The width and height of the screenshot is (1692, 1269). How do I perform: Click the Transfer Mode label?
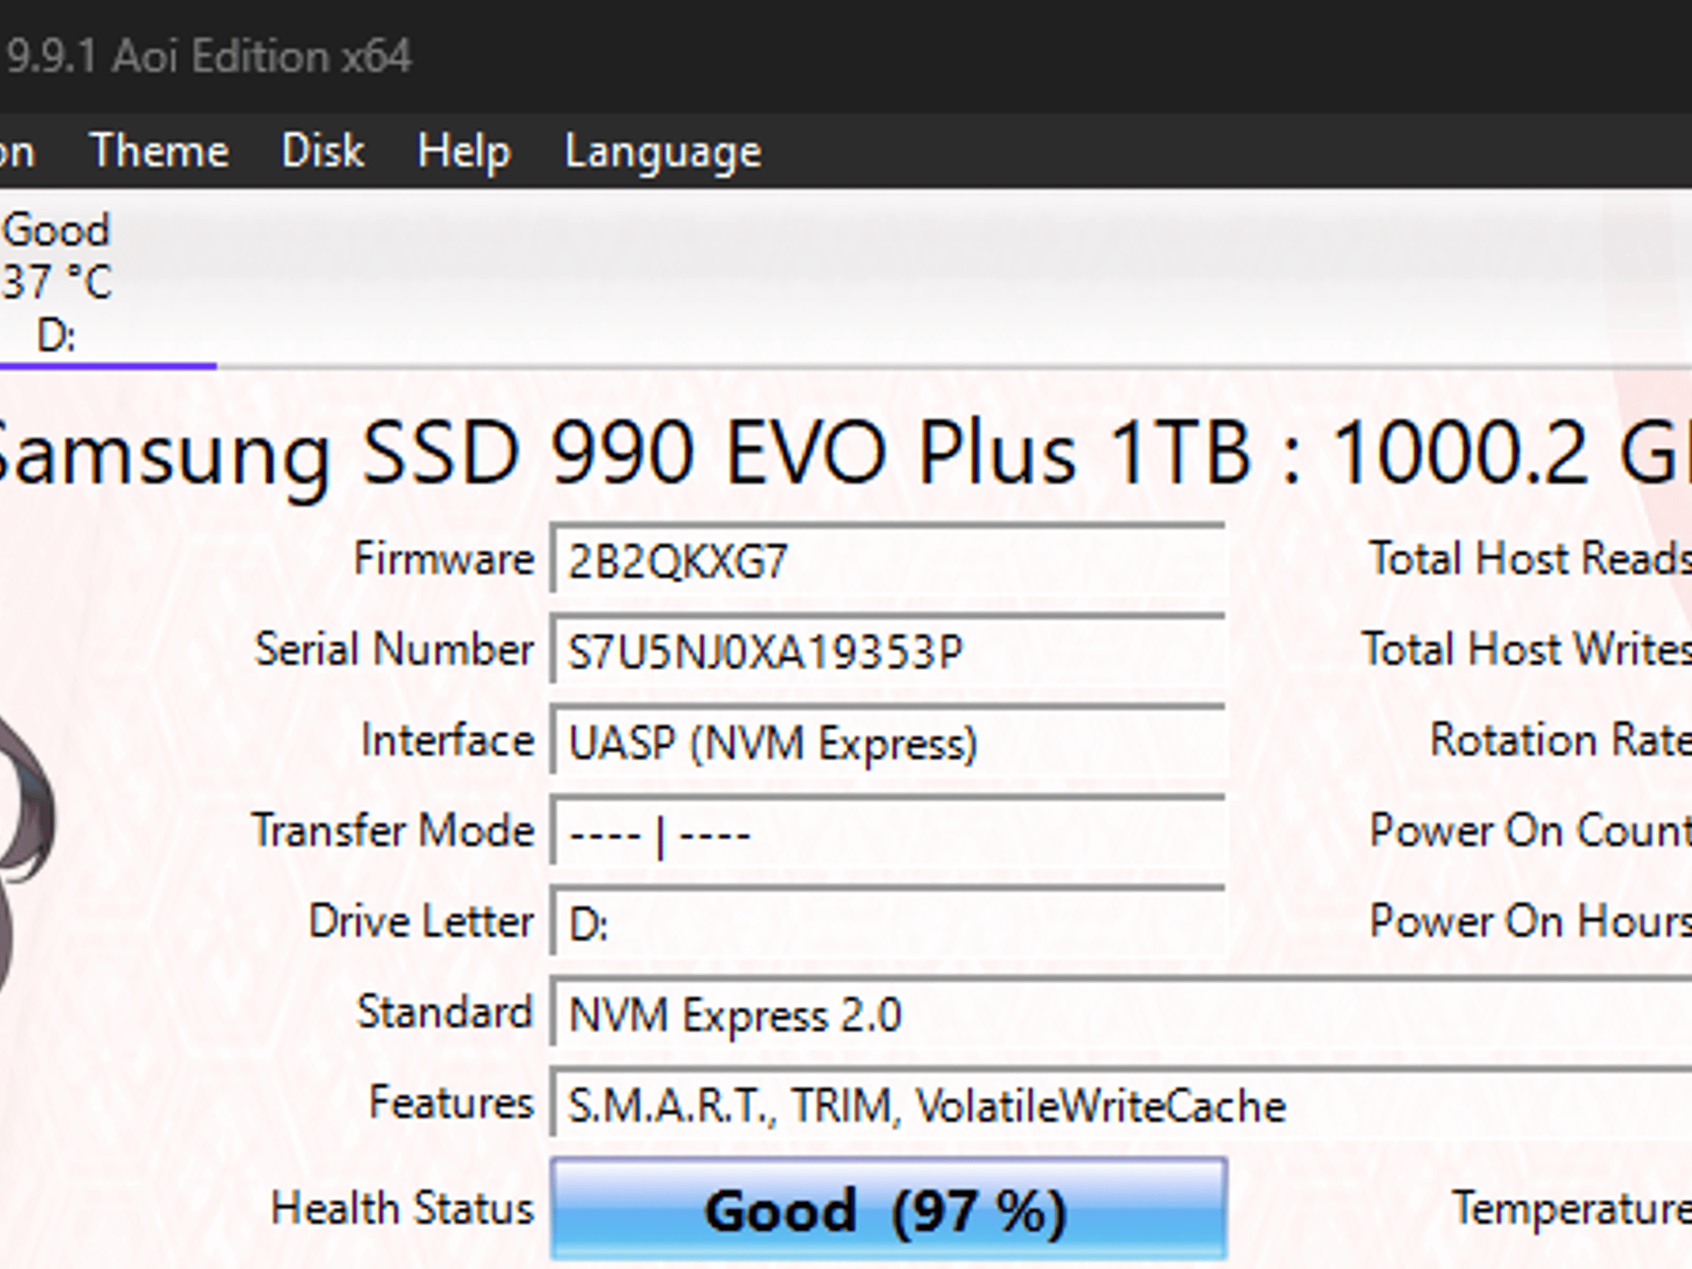pos(393,830)
